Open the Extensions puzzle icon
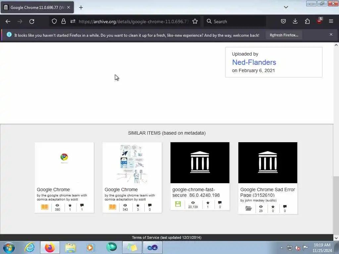This screenshot has width=339, height=254. pyautogui.click(x=307, y=21)
